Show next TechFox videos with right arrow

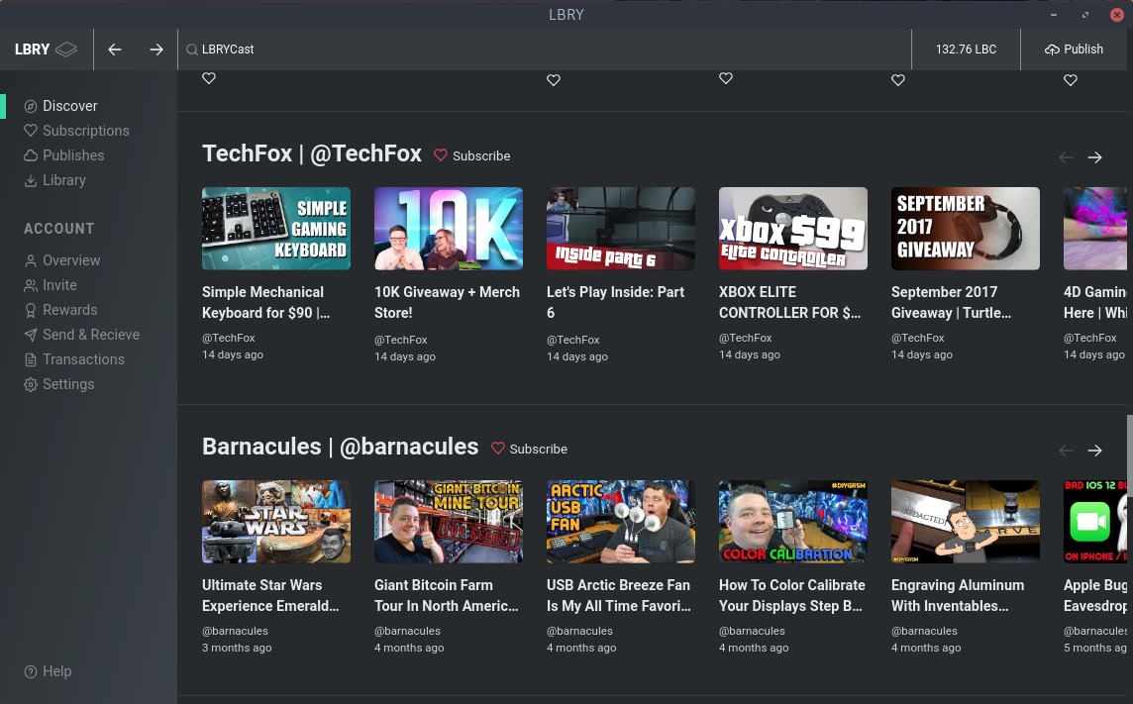[x=1094, y=157]
